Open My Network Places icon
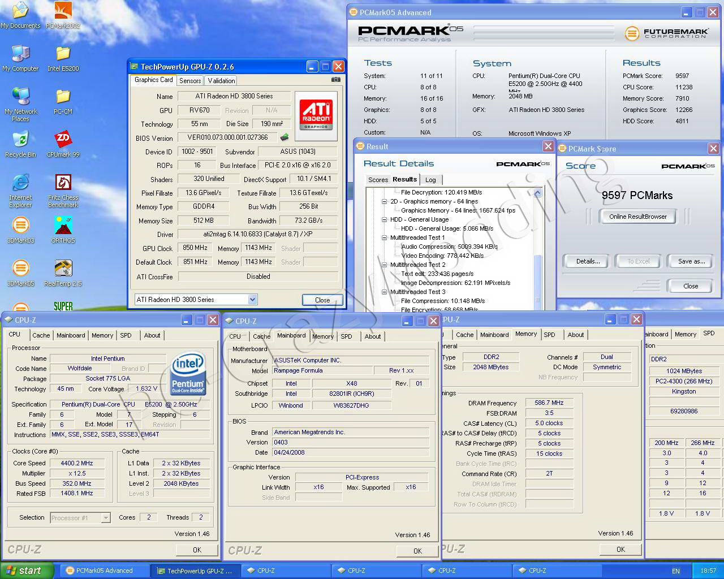 20,105
